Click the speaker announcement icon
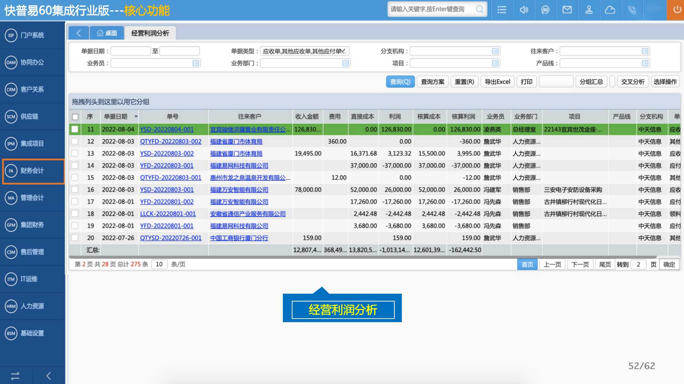Viewport: 684px width, 384px height. pos(524,10)
